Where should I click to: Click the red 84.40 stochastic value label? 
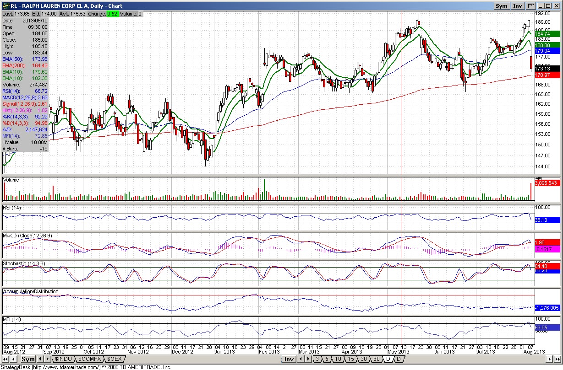click(547, 266)
